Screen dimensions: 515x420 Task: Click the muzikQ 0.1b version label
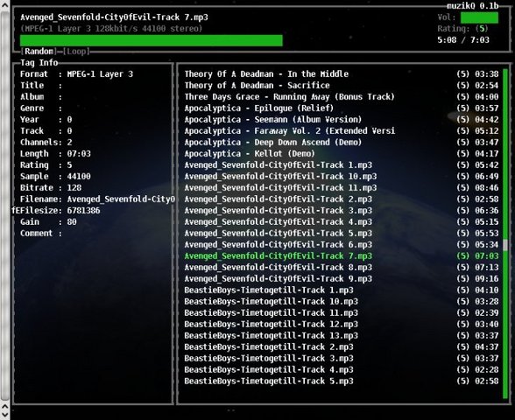pyautogui.click(x=473, y=6)
